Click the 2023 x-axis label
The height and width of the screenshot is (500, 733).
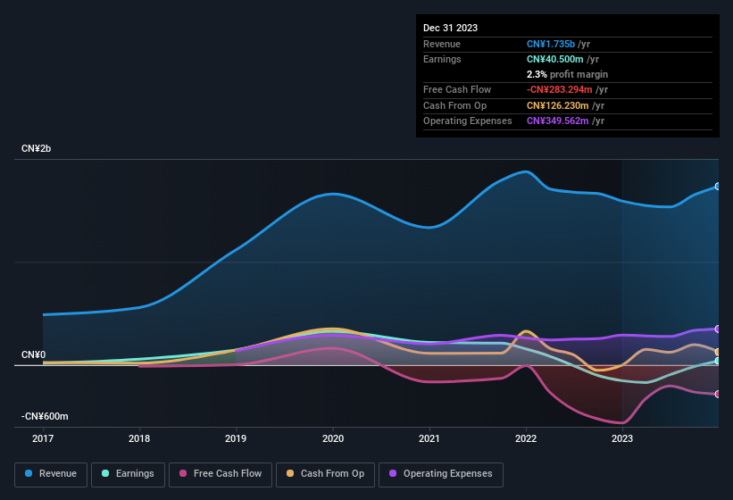click(x=622, y=438)
